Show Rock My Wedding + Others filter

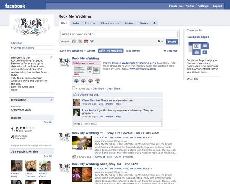coord(77,50)
